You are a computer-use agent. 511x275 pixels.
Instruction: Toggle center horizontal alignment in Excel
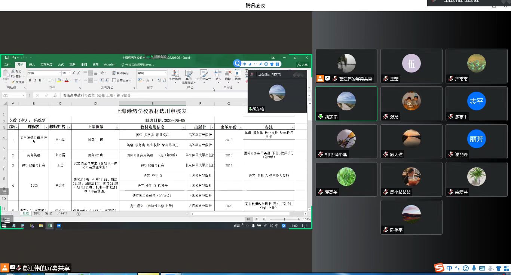pyautogui.click(x=91, y=80)
